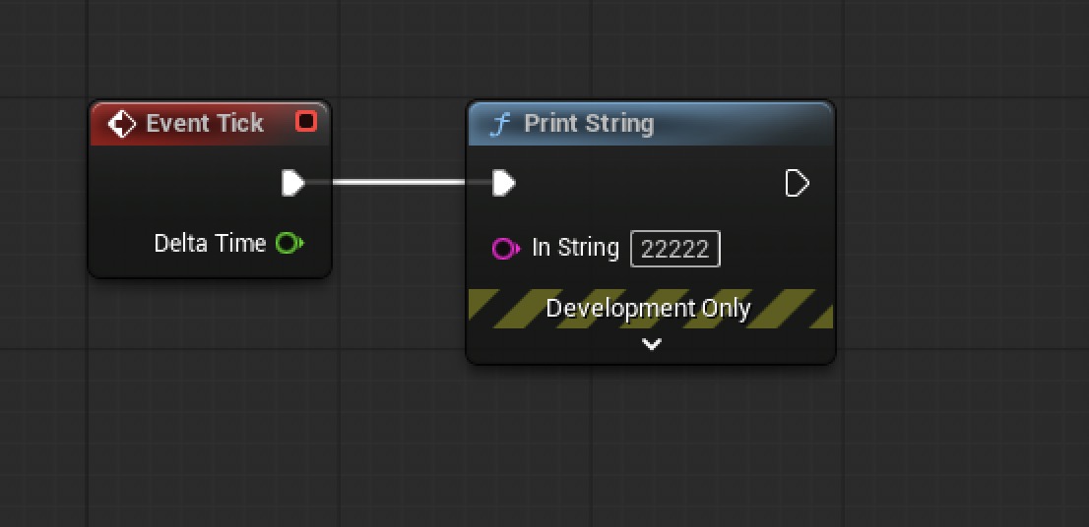Click the green Delta Time output pin
Viewport: 1089px width, 527px height.
tap(288, 243)
